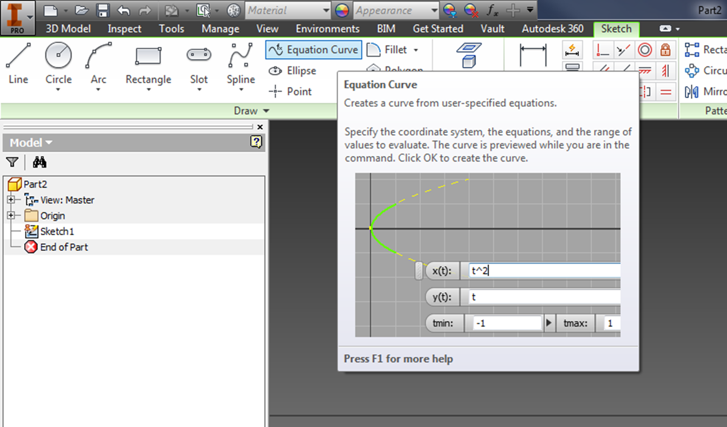Select Sketch1 in the Model browser
727x427 pixels.
pos(57,231)
